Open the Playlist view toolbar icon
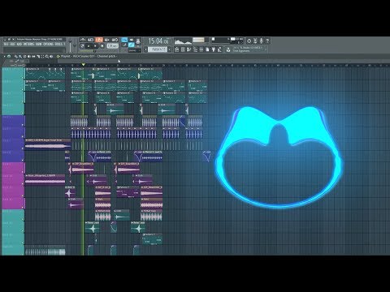 [x=177, y=49]
